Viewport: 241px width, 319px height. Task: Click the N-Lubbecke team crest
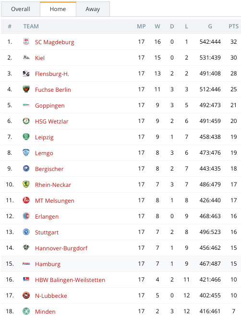pos(26,295)
